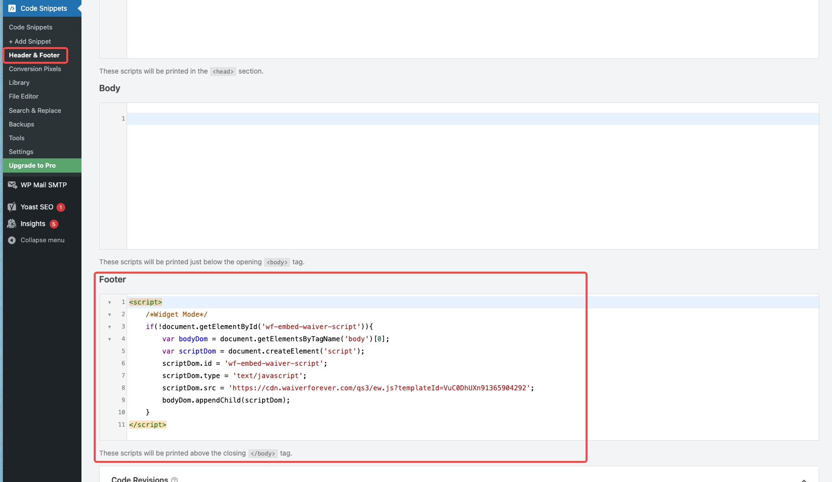
Task: Open the Tools menu item
Action: [x=17, y=138]
